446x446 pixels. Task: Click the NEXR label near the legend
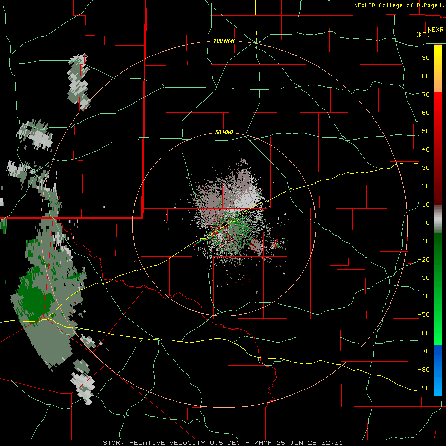pos(436,30)
